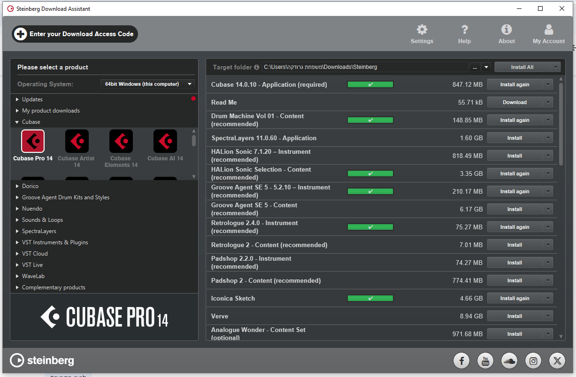Open Steinberg's YouTube channel icon
The image size is (576, 377).
(485, 361)
